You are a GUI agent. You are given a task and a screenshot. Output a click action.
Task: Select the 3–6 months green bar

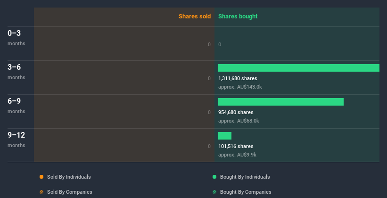tap(298, 68)
